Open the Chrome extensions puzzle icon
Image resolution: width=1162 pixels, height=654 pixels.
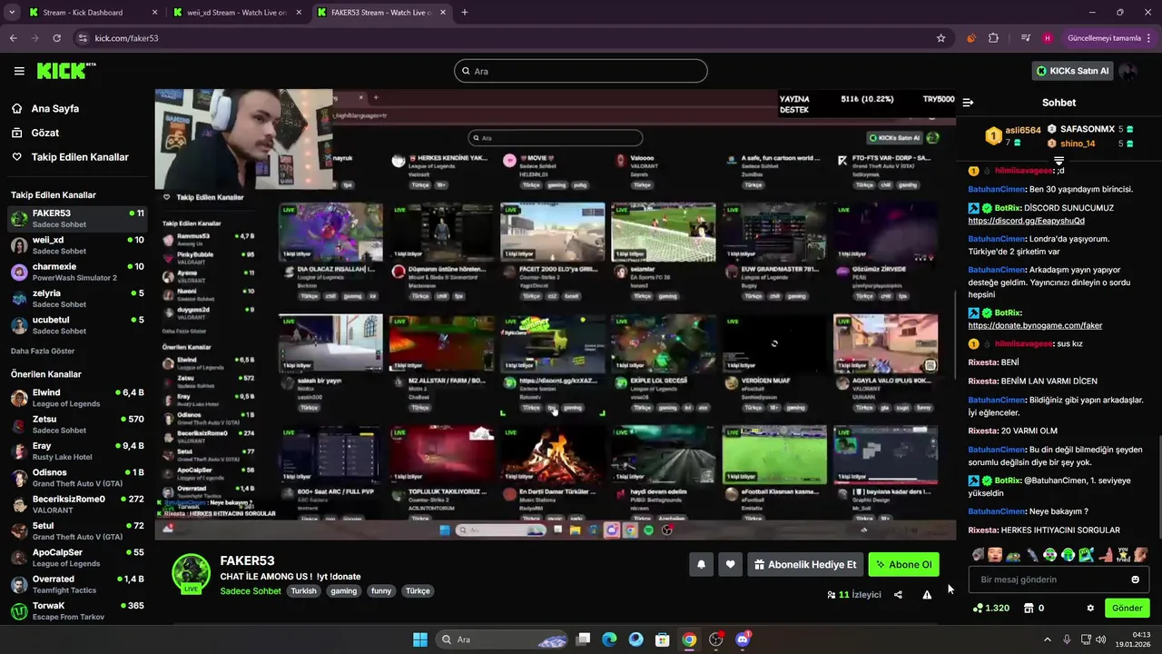tap(993, 38)
